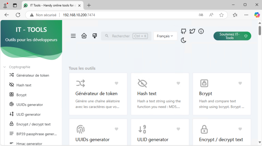Favorite the Générateur de token card

tap(116, 83)
